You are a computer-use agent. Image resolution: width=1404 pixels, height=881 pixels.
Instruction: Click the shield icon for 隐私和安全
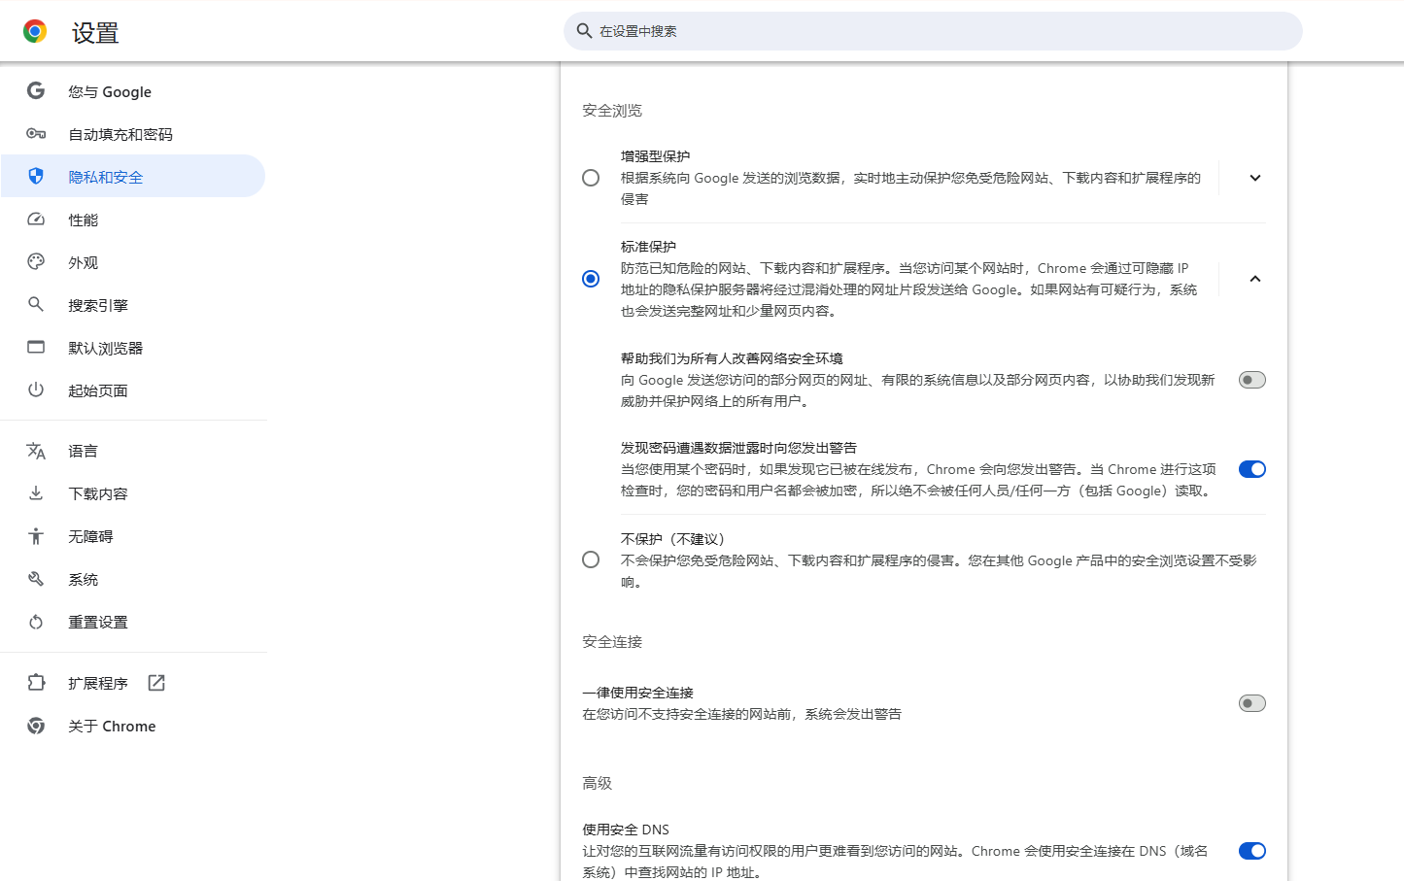tap(36, 176)
